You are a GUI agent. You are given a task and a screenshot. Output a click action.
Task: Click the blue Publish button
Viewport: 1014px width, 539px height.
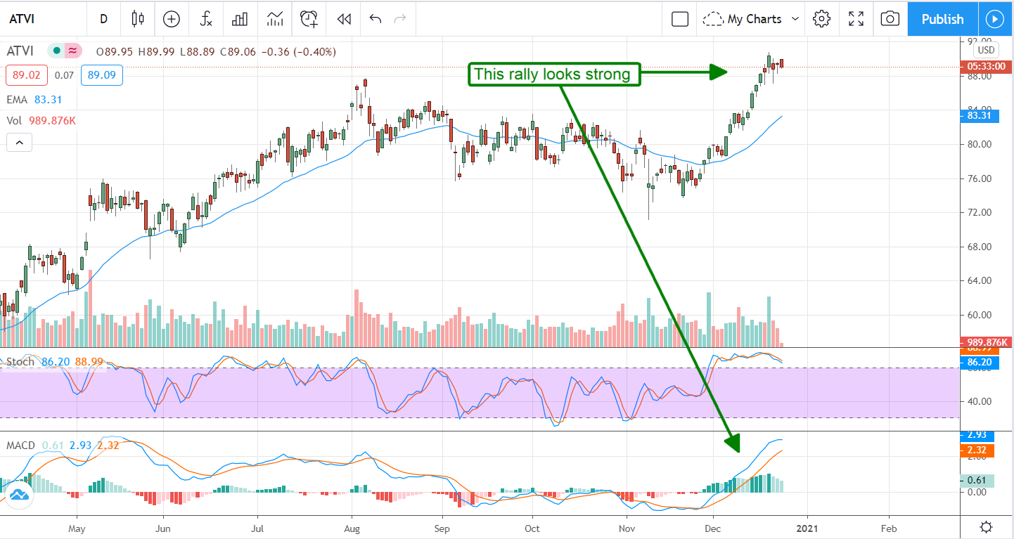click(942, 19)
